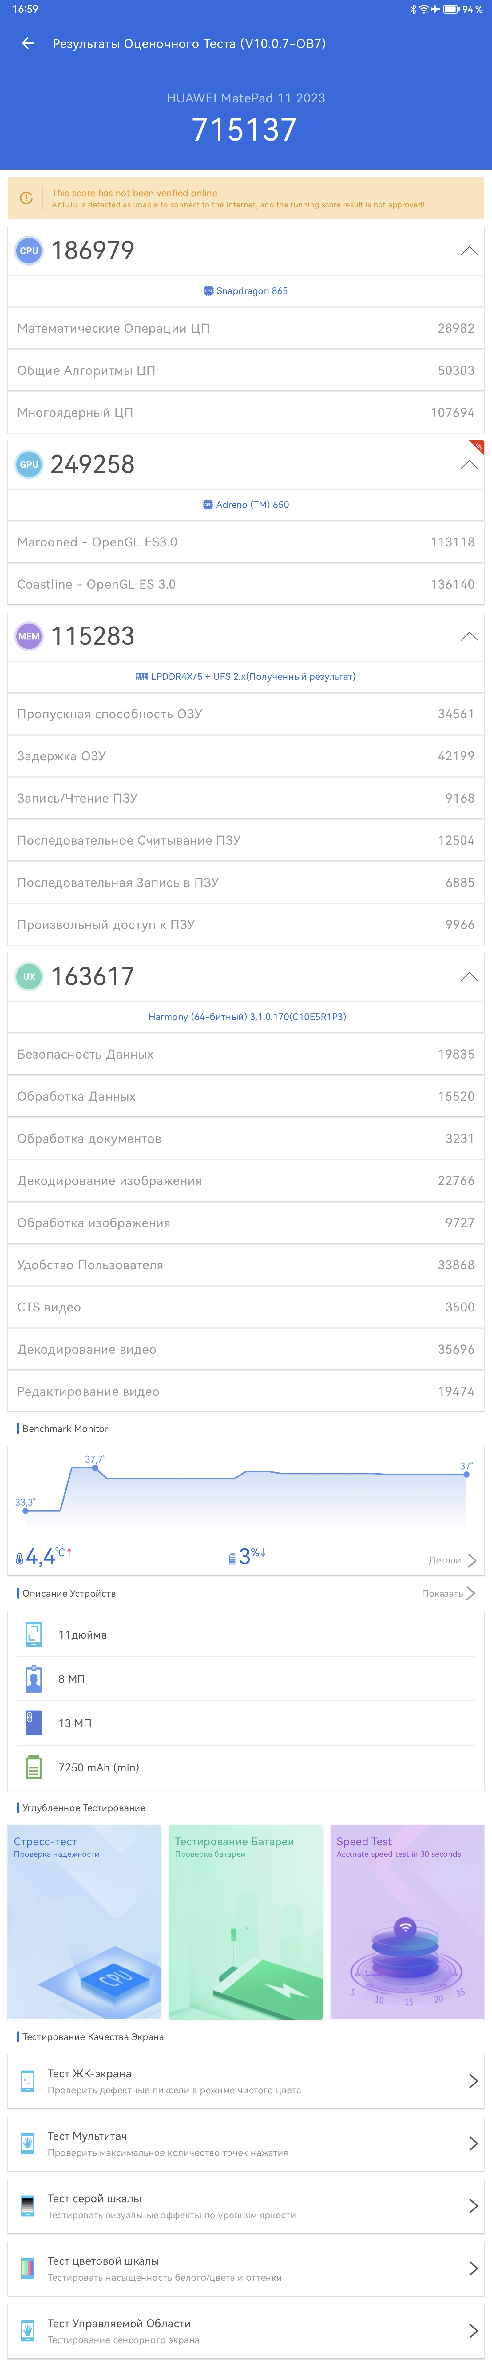The image size is (492, 2366).
Task: Collapse the GPU score section
Action: 469,465
